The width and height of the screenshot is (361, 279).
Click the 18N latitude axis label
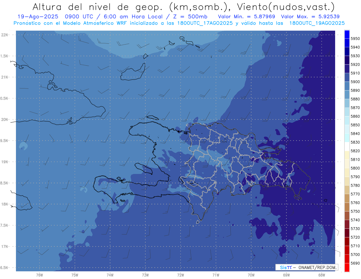5,204
